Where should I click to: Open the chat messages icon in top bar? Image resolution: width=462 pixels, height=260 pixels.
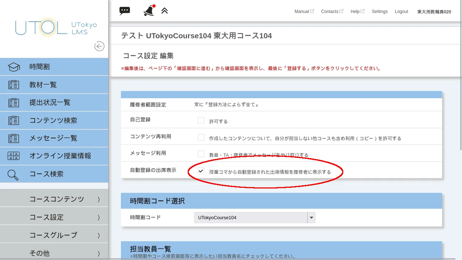pos(124,10)
